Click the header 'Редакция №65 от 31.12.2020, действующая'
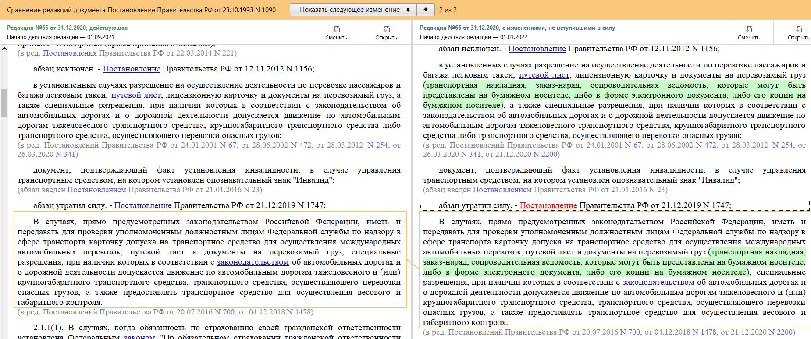 [67, 28]
